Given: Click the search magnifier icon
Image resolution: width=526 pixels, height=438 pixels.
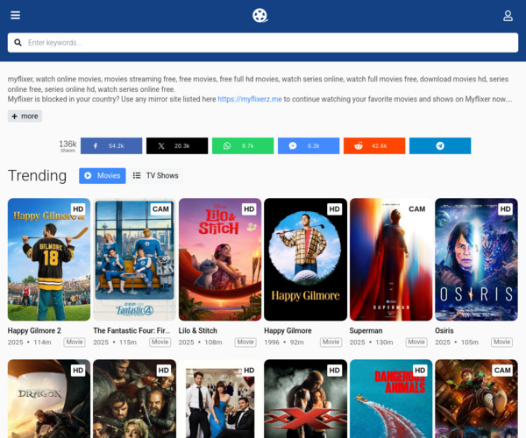Looking at the screenshot, I should click(18, 43).
